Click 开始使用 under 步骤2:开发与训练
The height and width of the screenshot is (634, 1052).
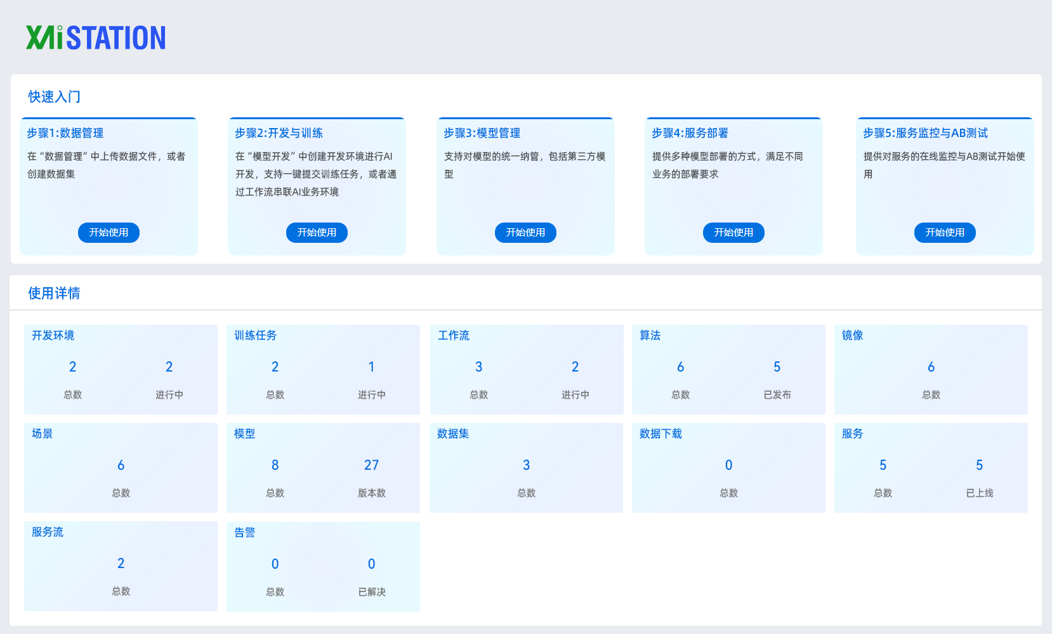pos(317,233)
